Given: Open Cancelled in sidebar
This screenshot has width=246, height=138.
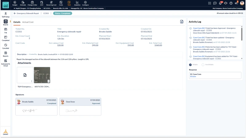Looking at the screenshot, I should click(x=6, y=47).
